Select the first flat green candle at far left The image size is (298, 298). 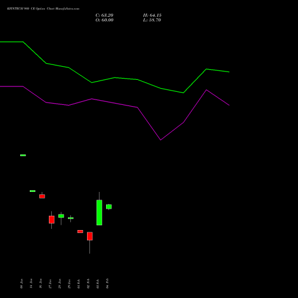pyautogui.click(x=23, y=155)
